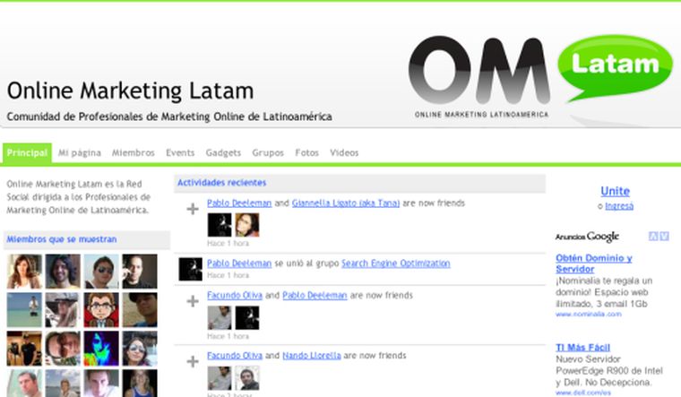
Task: Open the member thumbnail with white hat
Action: click(63, 310)
